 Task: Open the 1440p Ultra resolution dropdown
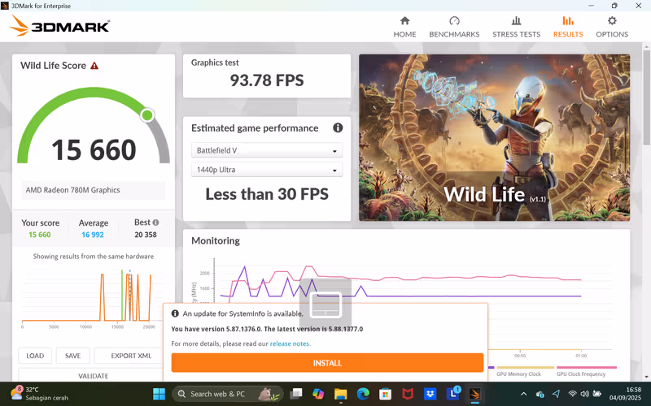pyautogui.click(x=267, y=170)
